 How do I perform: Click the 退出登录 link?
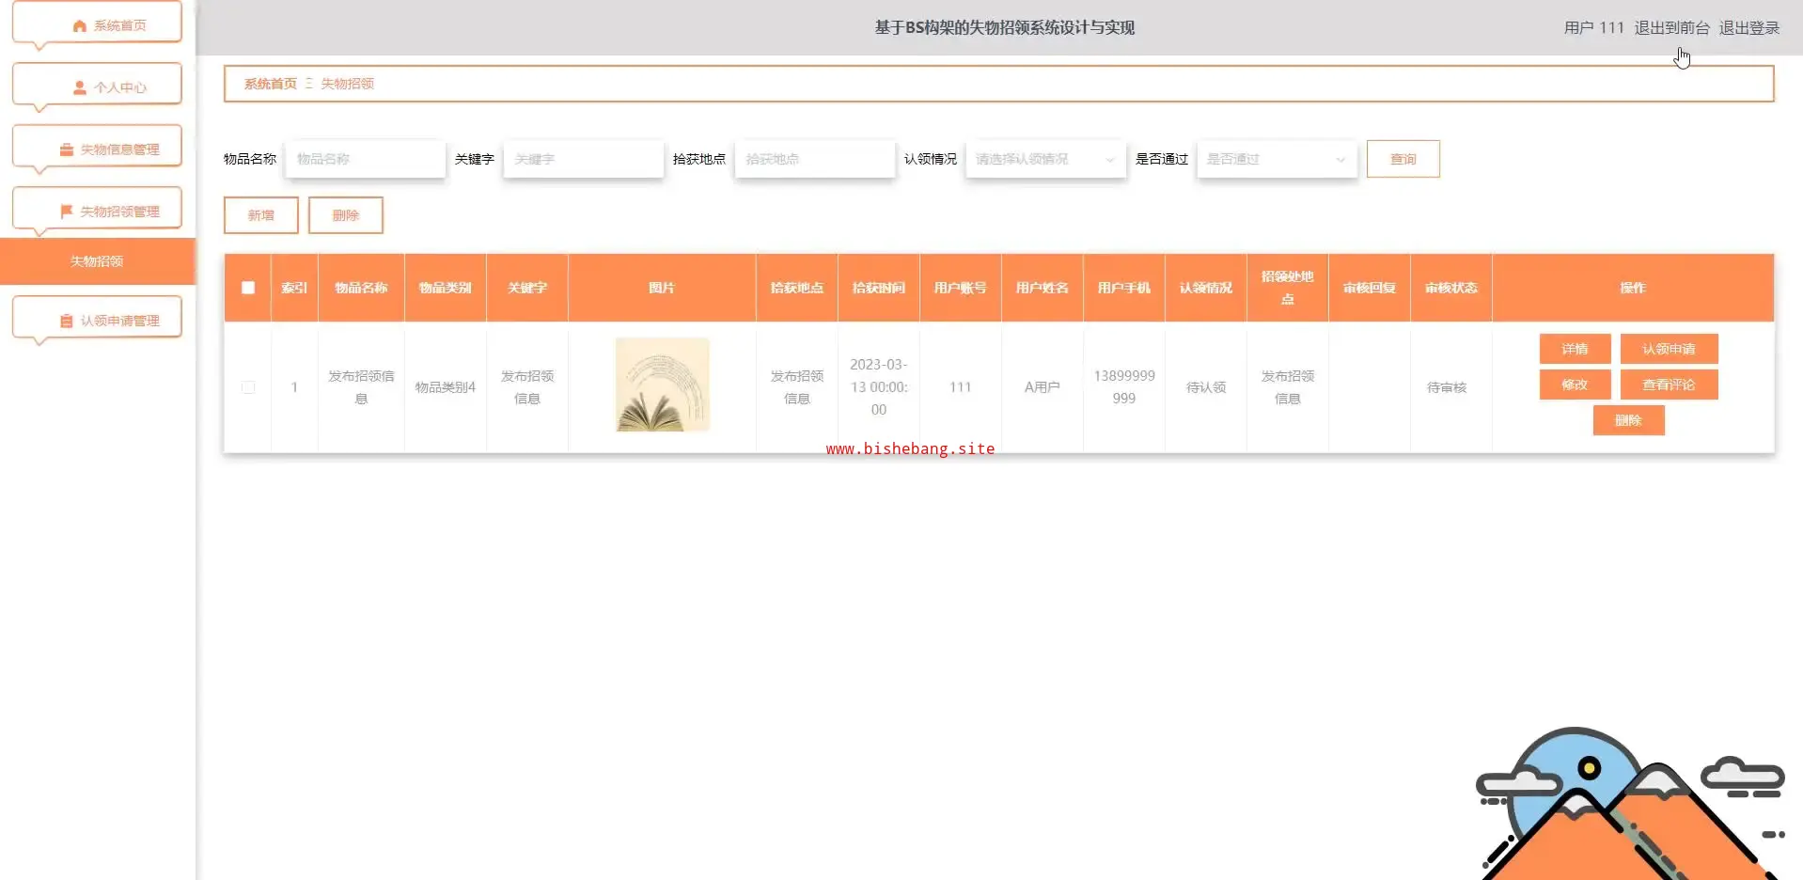click(x=1749, y=28)
